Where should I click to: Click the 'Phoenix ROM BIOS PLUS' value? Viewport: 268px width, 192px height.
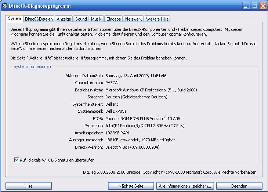(x=143, y=119)
